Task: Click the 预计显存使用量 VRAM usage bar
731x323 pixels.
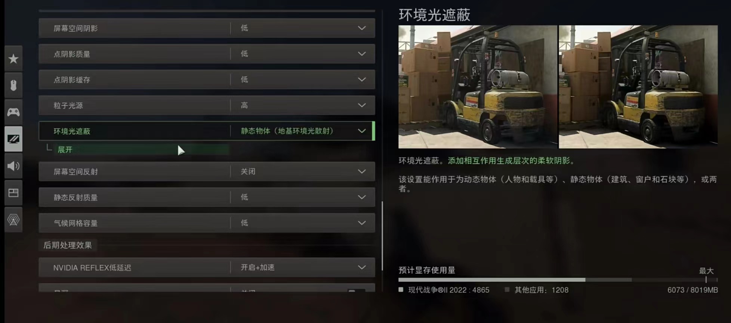Action: click(x=558, y=280)
